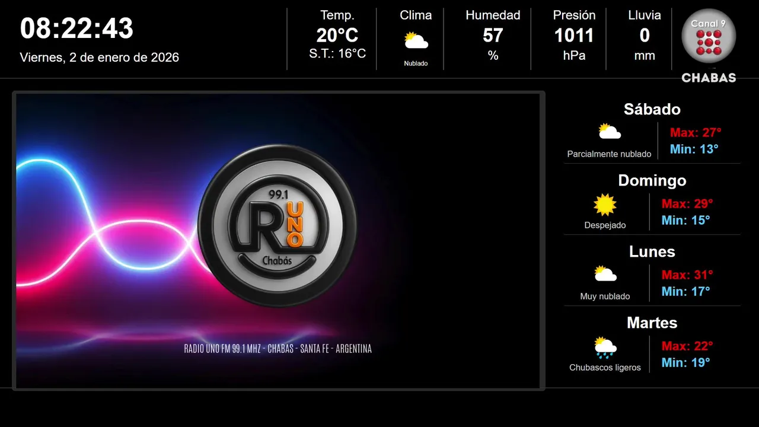This screenshot has height=427, width=759.
Task: Click the Sábado forecast heading
Action: click(x=652, y=109)
